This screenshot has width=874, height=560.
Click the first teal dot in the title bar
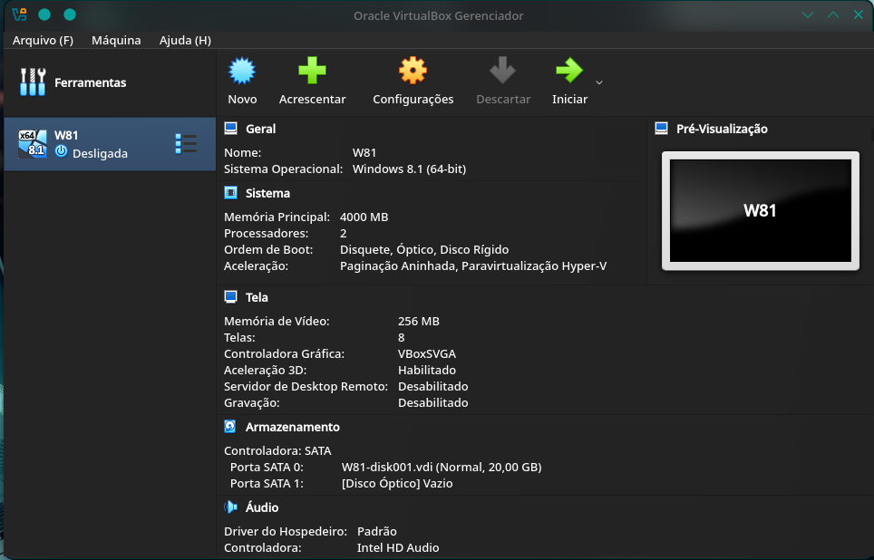click(44, 14)
